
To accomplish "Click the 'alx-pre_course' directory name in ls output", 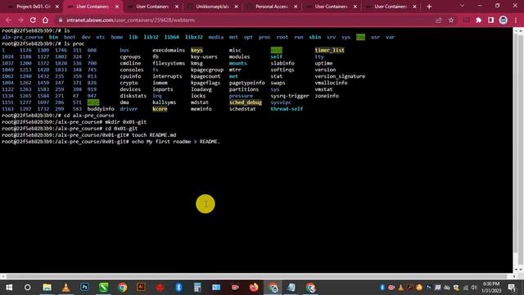I will (22, 37).
